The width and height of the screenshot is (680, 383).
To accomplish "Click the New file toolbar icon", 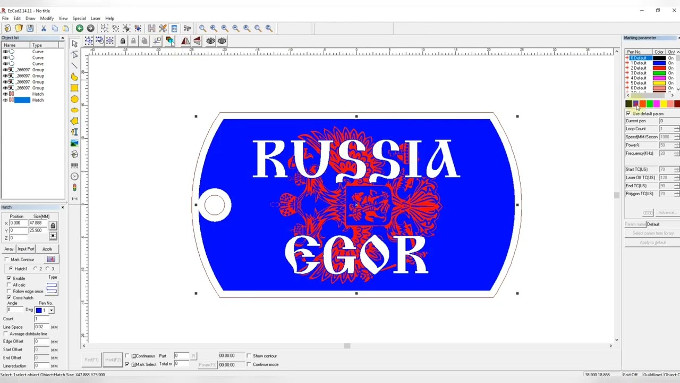I will 7,28.
